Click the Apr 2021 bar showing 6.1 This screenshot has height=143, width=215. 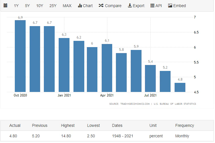pos(107,68)
